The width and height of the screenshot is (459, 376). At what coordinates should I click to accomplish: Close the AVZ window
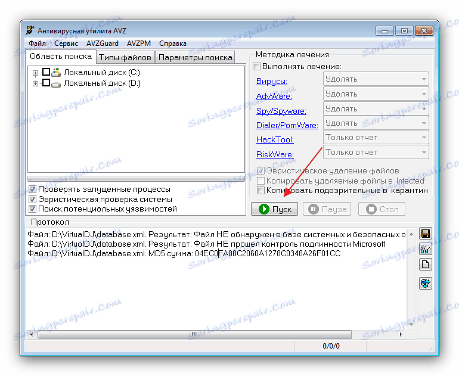tap(424, 31)
